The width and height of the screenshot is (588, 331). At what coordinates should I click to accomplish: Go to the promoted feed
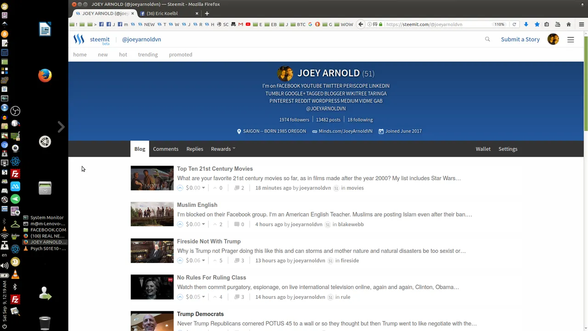[x=181, y=54]
